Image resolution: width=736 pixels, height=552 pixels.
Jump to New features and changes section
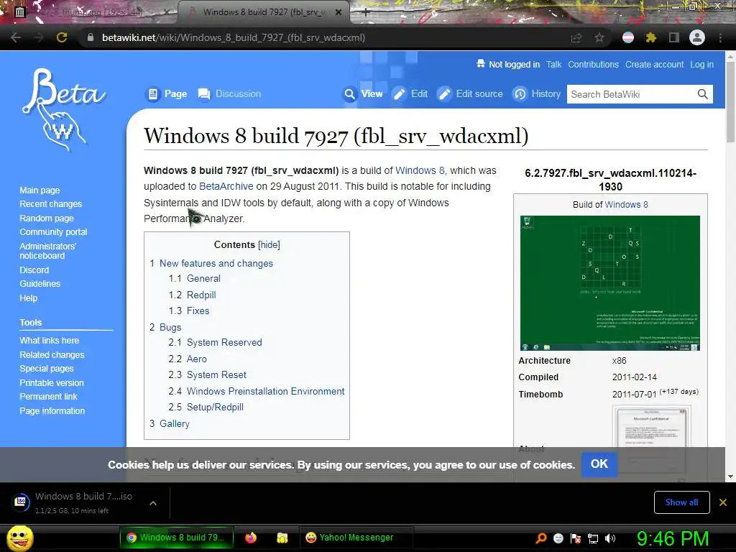pos(216,263)
